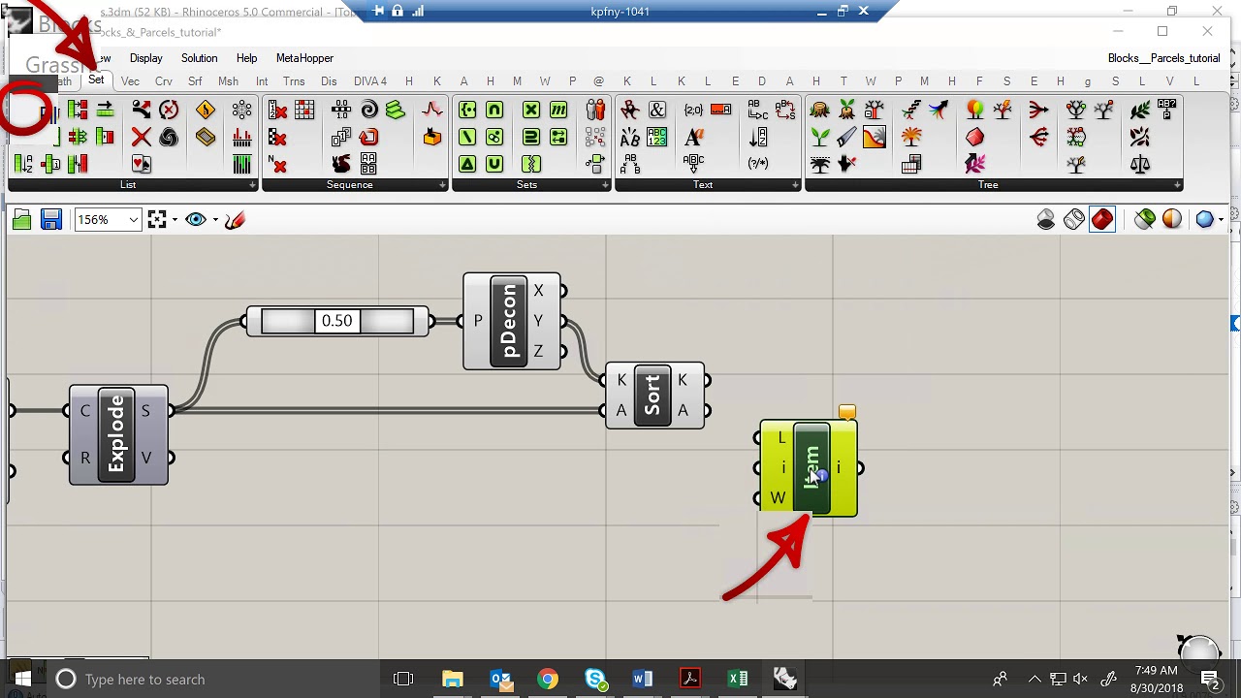Open the 156% zoom level dropdown
This screenshot has height=698, width=1241.
click(133, 220)
